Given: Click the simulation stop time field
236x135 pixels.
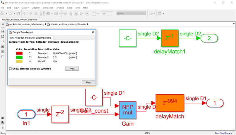Looking at the screenshot, I should pyautogui.click(x=107, y=13).
